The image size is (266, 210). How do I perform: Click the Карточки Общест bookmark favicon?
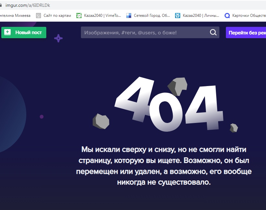pyautogui.click(x=227, y=16)
